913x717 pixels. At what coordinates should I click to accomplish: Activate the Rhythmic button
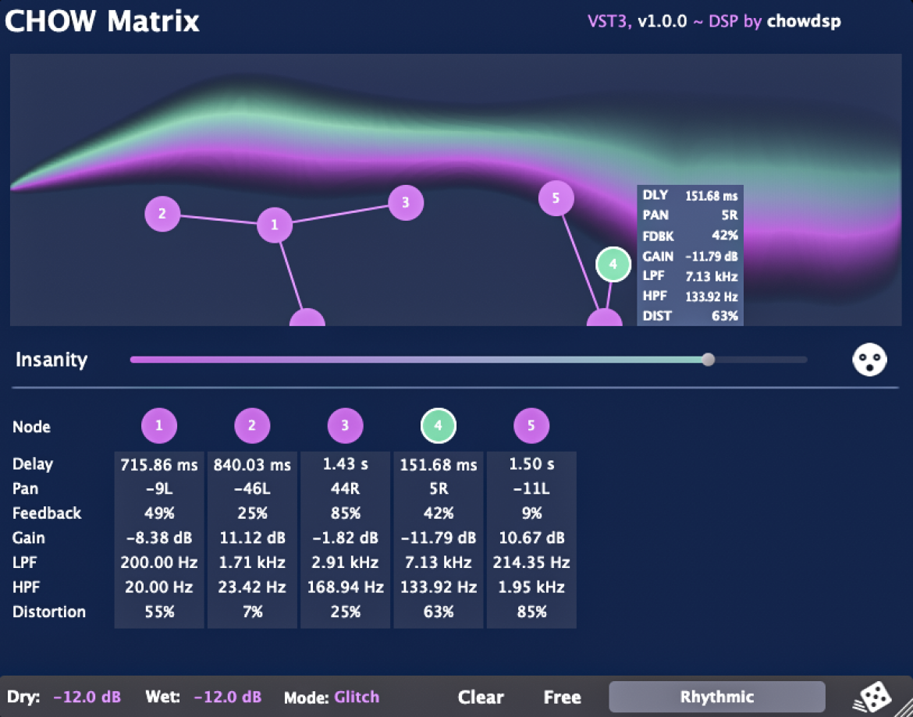[717, 697]
